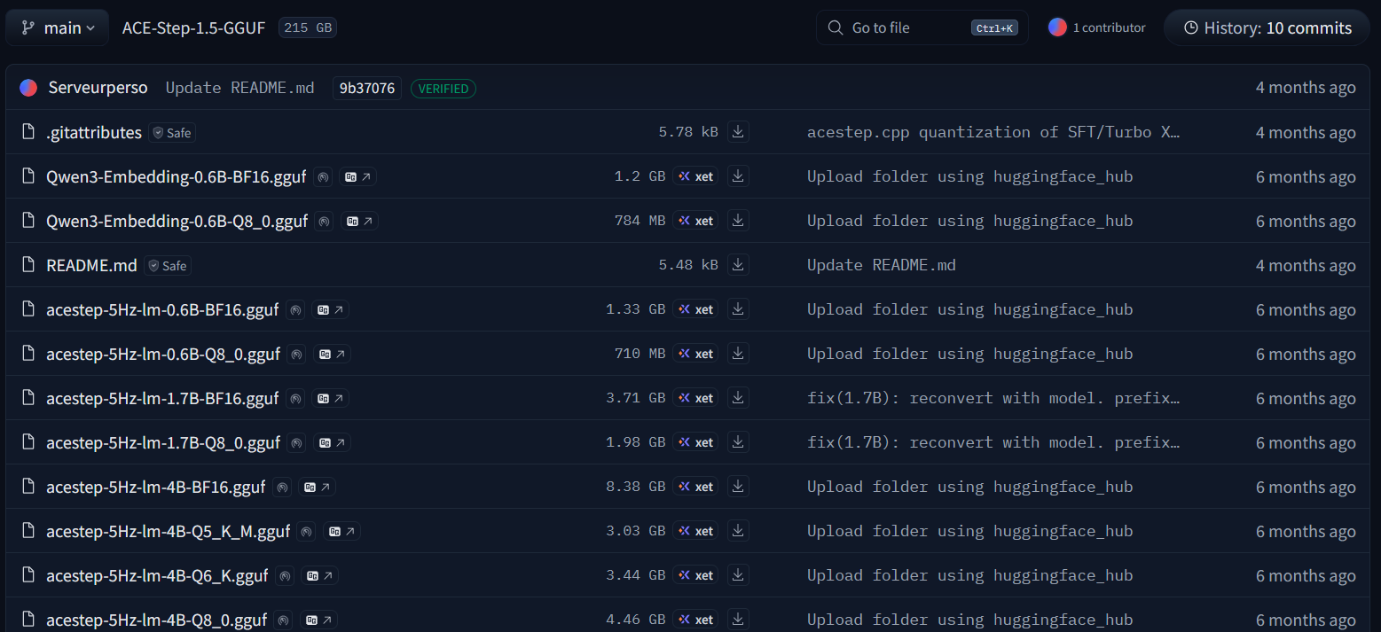
Task: Click the Serveurperso avatar icon
Action: point(28,88)
